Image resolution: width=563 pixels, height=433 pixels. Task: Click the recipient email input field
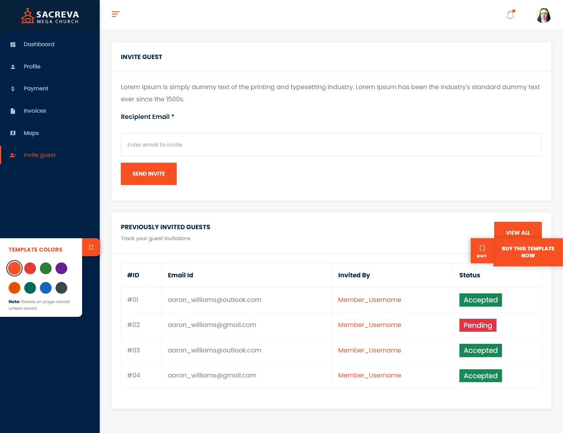click(x=331, y=145)
